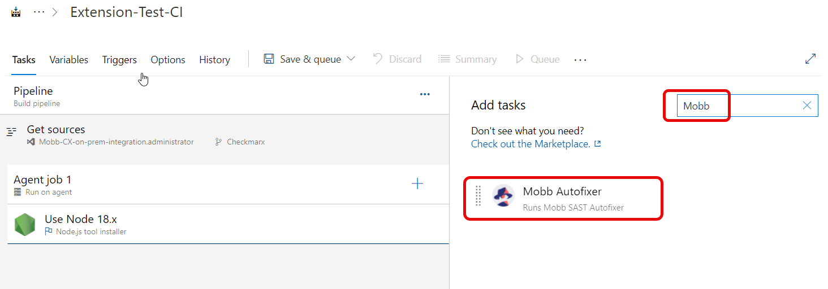Expand the Save & queue dropdown arrow
Viewport: 828px width, 289px height.
tap(351, 59)
